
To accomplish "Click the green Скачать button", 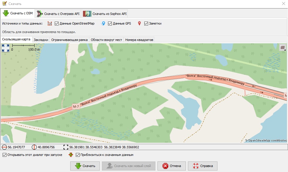I will coord(85,166).
